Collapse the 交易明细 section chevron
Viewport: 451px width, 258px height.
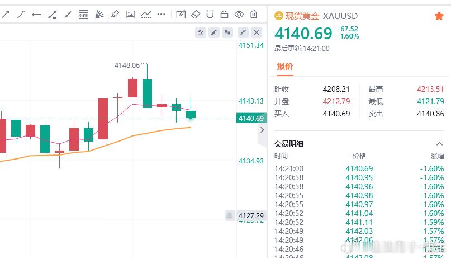pyautogui.click(x=439, y=144)
